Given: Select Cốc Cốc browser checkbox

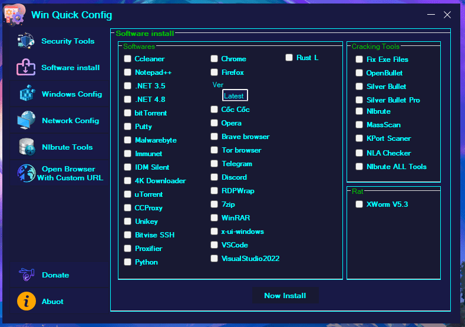Looking at the screenshot, I should (x=214, y=110).
